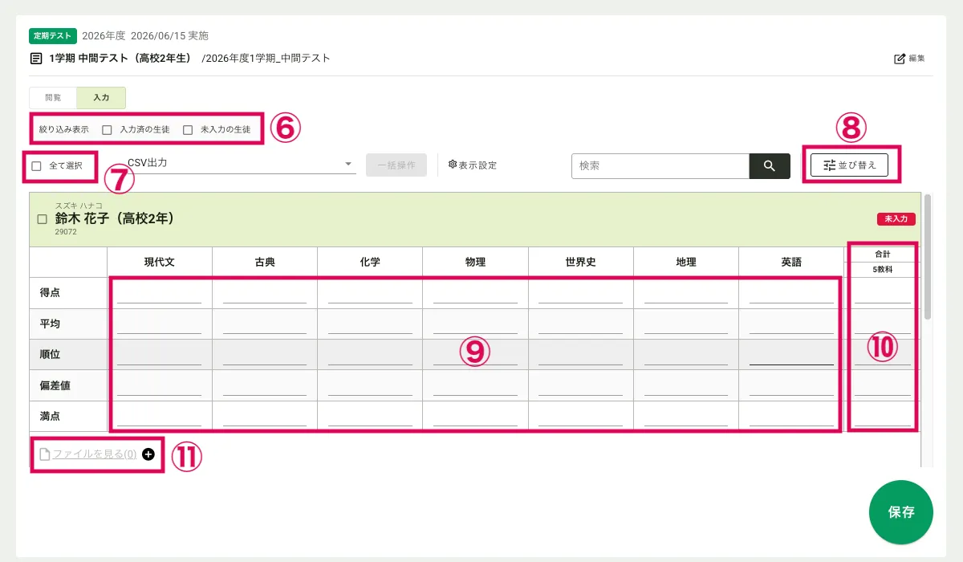963x562 pixels.
Task: Click the 一括操作 button
Action: 396,165
